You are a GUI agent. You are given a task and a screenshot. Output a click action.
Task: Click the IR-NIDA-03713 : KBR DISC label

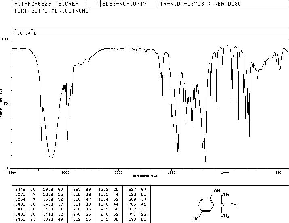(x=200, y=4)
